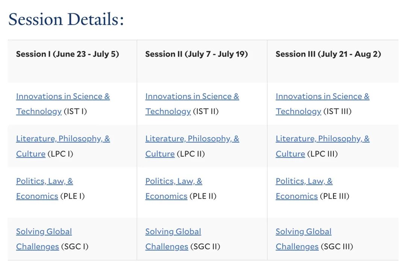406x276 pixels.
Task: Open Solving Global Challenges SGC I link
Action: pyautogui.click(x=44, y=239)
